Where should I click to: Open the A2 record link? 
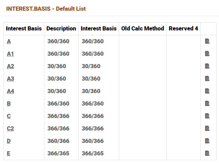[10, 66]
